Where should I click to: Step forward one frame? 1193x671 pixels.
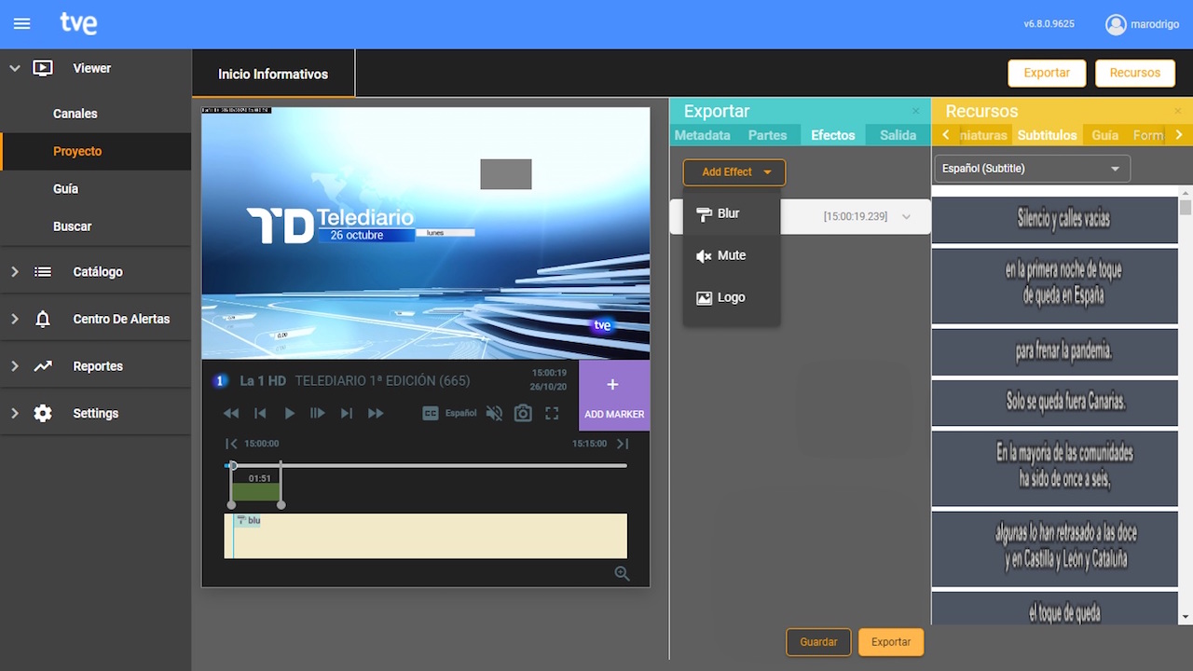point(317,413)
